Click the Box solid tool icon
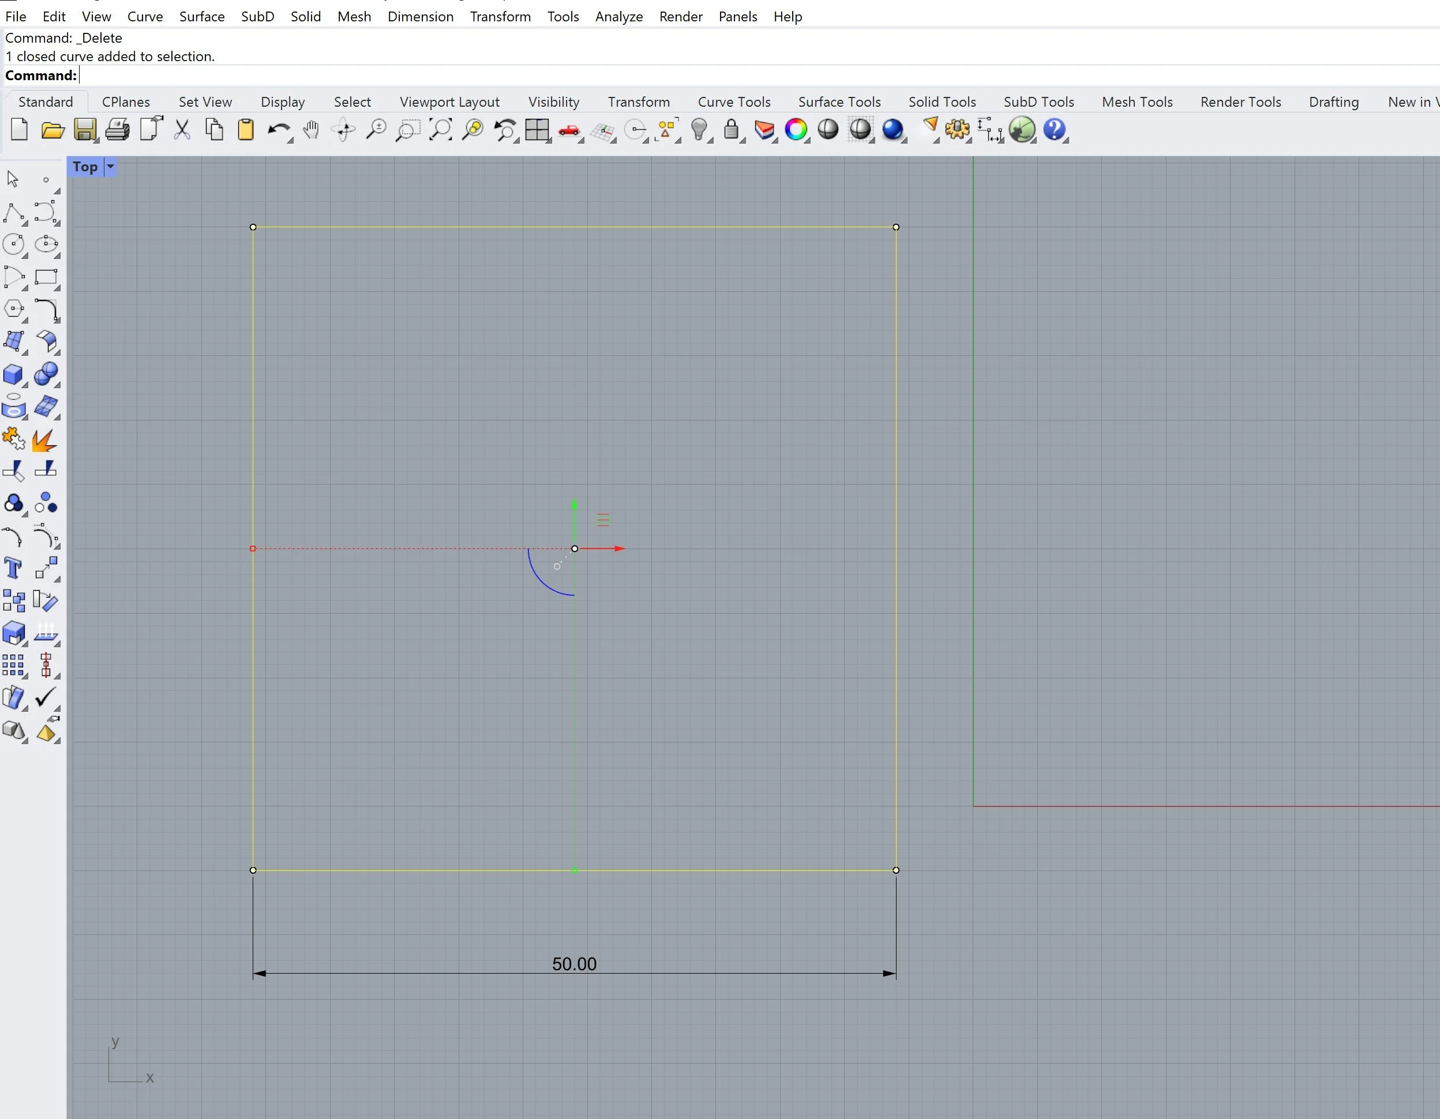 (x=13, y=374)
